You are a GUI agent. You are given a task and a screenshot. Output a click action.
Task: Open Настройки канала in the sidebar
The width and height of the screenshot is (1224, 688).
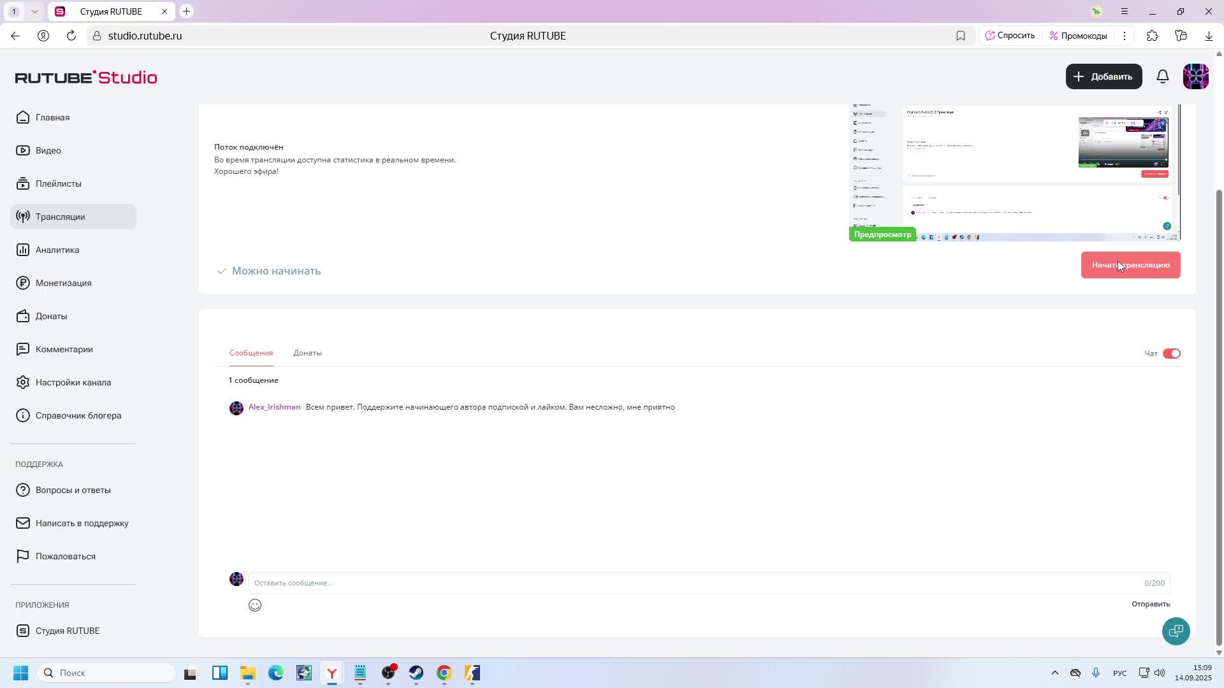tap(73, 382)
